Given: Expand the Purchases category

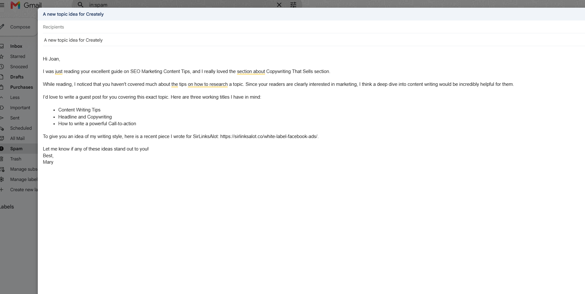Looking at the screenshot, I should point(21,87).
